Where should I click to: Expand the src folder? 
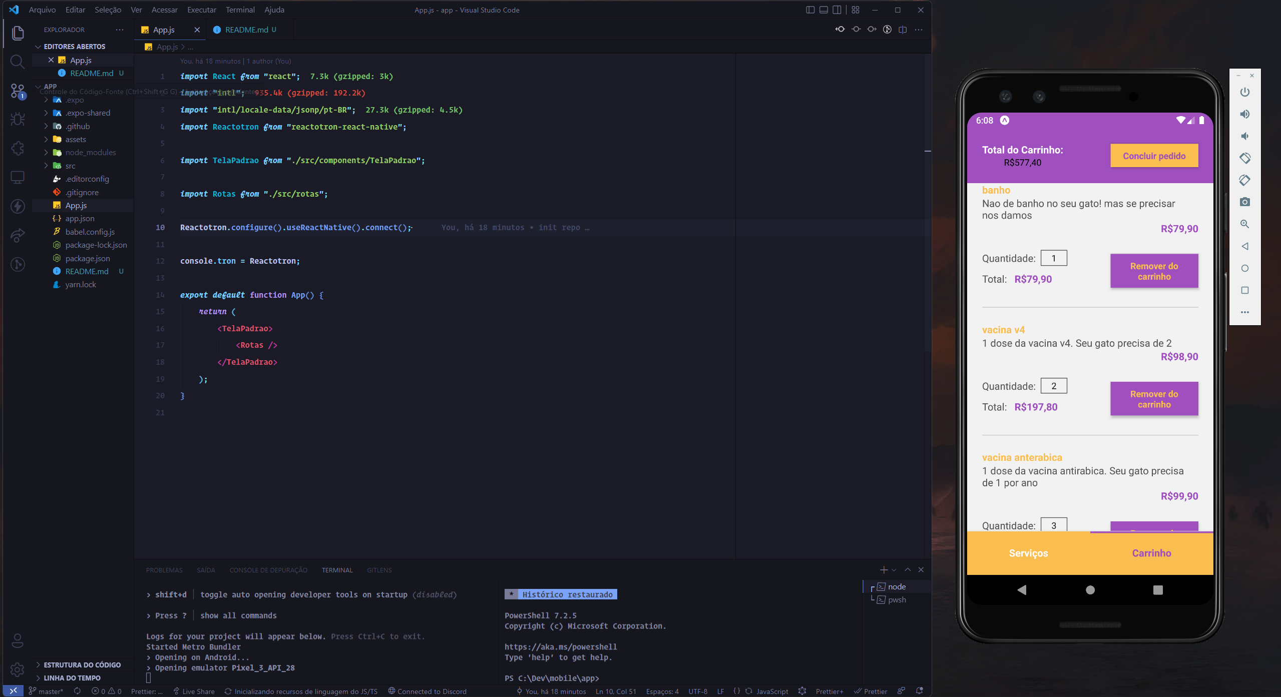pyautogui.click(x=70, y=166)
